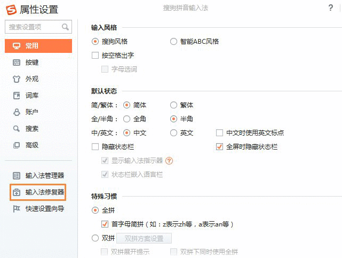The image size is (342, 258).
Task: Toggle 双拼下同时使用全拼 checkbox
Action: pos(173,252)
